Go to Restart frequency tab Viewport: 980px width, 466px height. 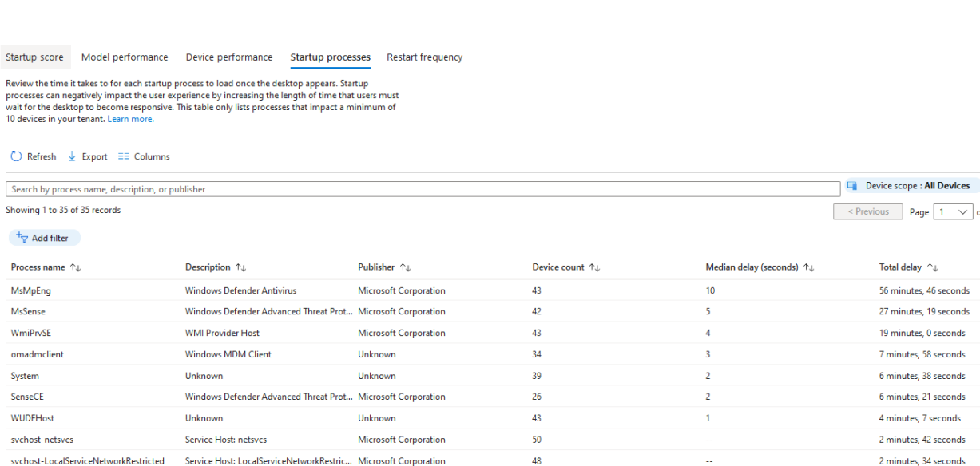pyautogui.click(x=424, y=57)
